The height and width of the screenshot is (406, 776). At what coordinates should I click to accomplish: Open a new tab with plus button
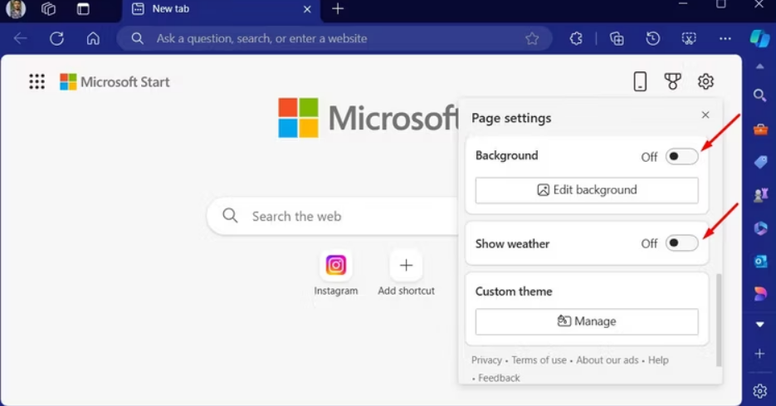pyautogui.click(x=338, y=9)
